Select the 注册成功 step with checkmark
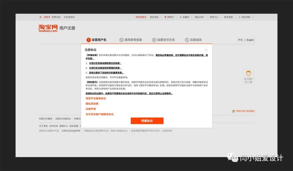The height and width of the screenshot is (171, 293). click(x=193, y=40)
